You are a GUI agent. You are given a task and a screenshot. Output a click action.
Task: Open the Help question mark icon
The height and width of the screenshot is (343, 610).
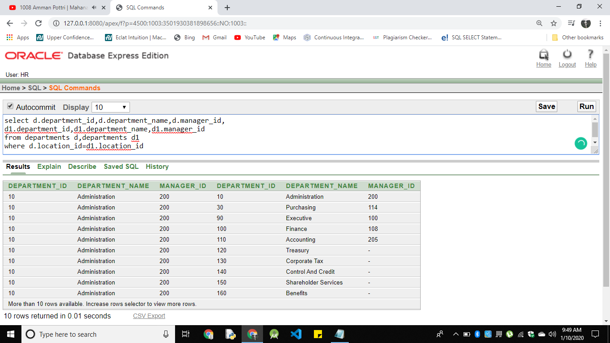[x=590, y=54]
